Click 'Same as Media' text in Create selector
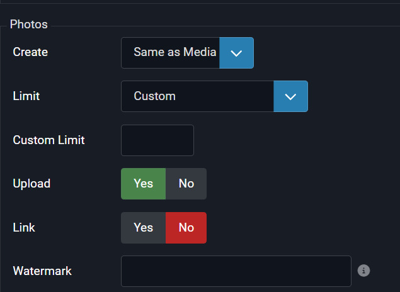400x292 pixels. pyautogui.click(x=174, y=53)
